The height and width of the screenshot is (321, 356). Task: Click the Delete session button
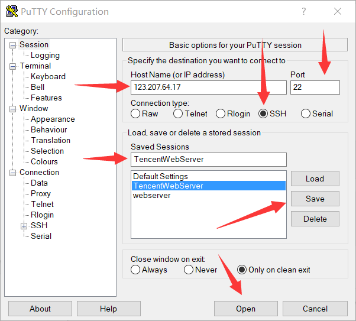click(x=315, y=219)
